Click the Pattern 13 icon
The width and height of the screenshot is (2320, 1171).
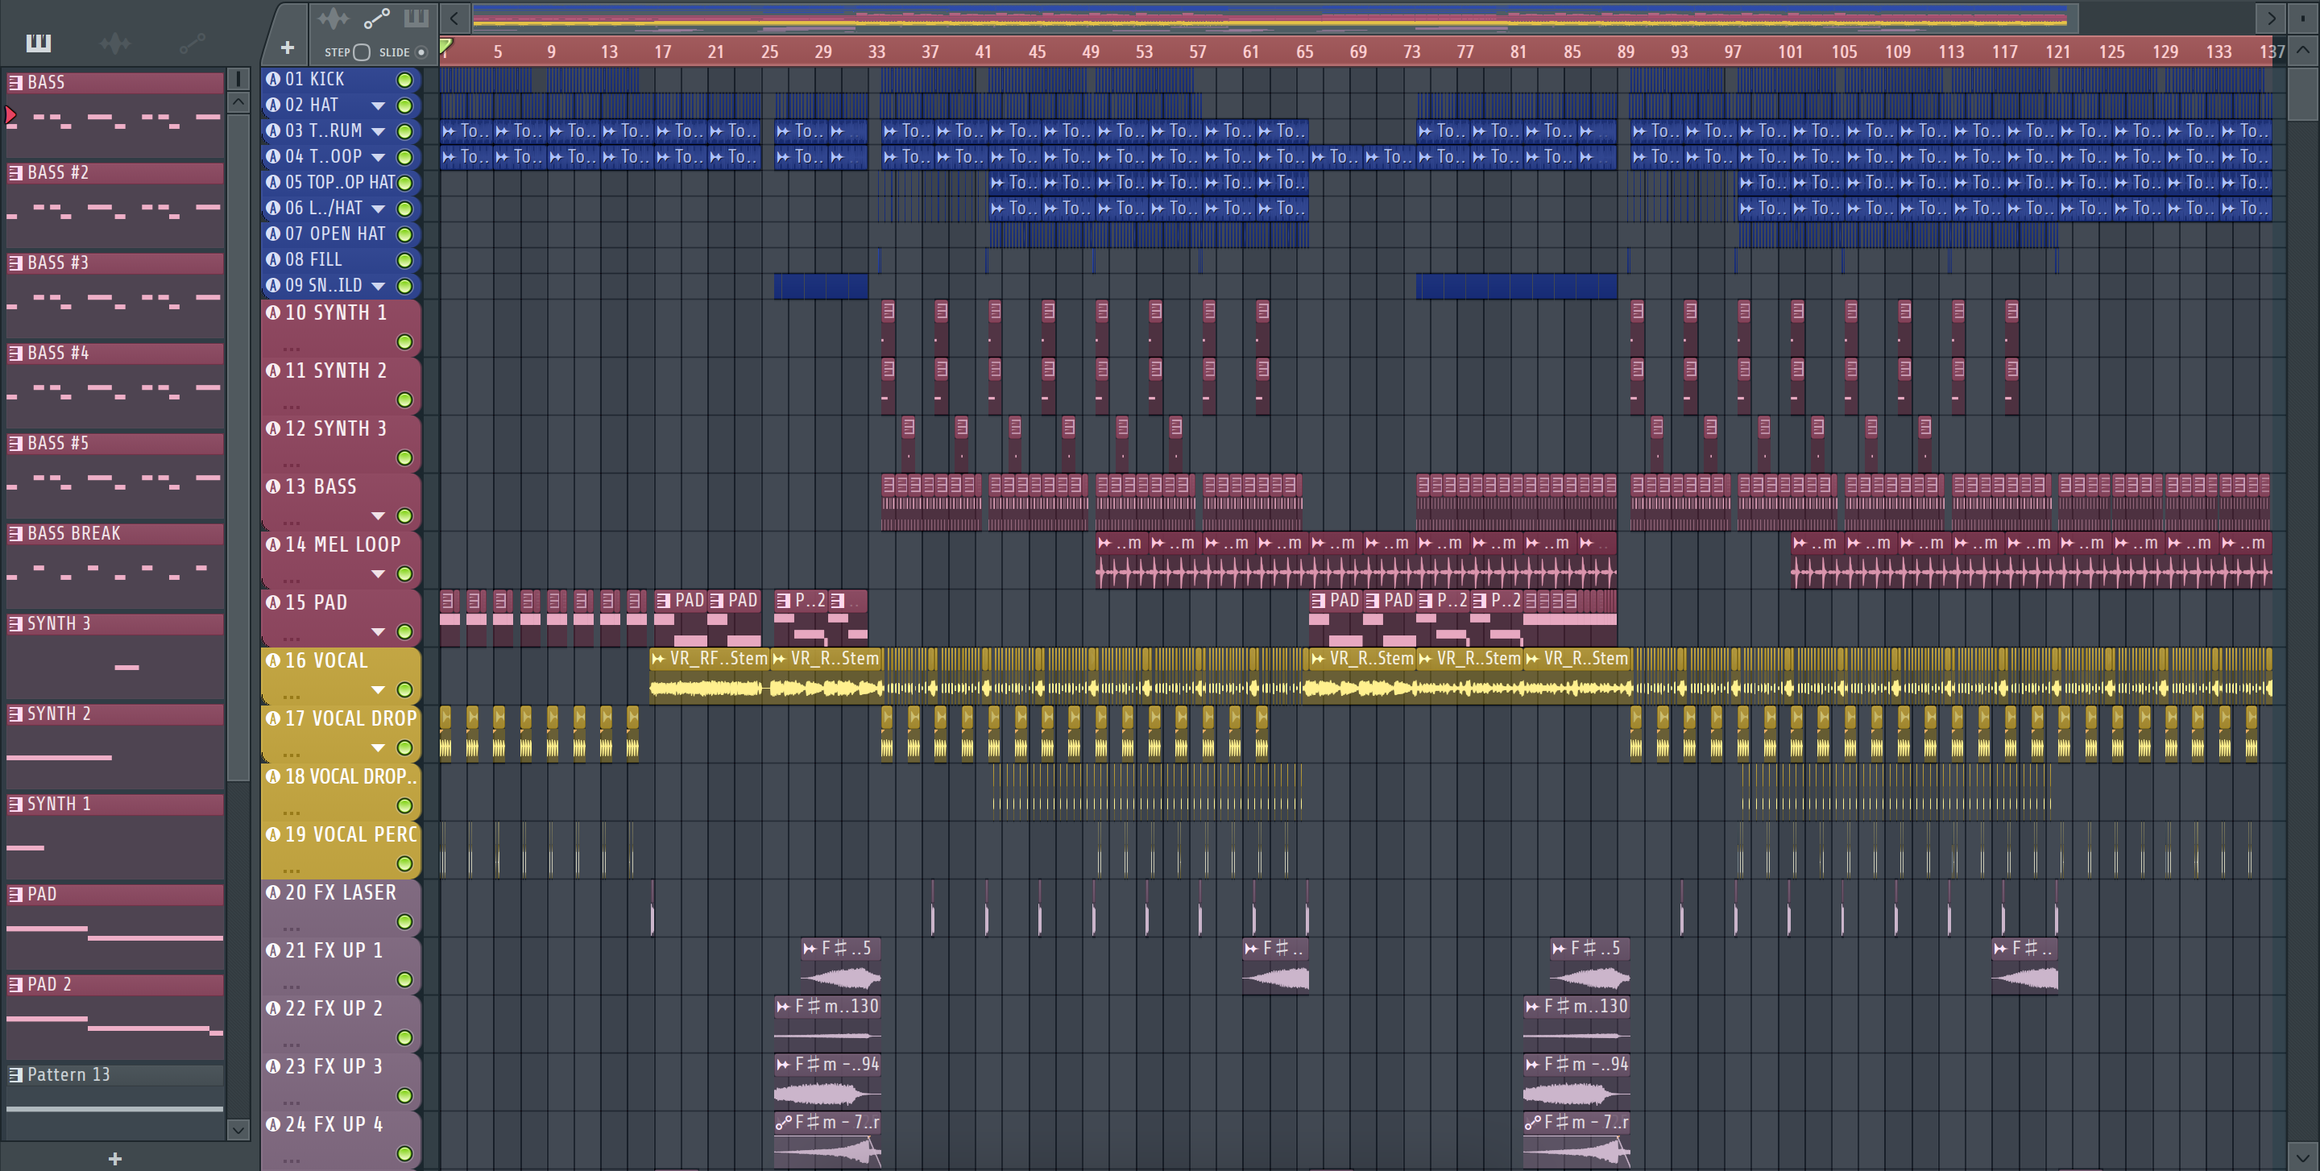(x=15, y=1074)
